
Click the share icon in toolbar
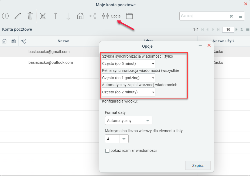[93, 16]
